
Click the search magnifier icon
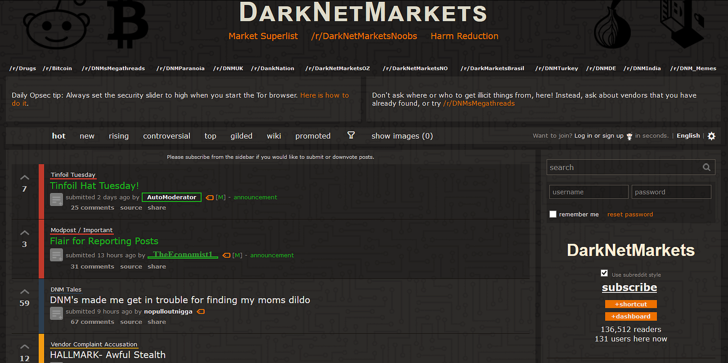706,167
